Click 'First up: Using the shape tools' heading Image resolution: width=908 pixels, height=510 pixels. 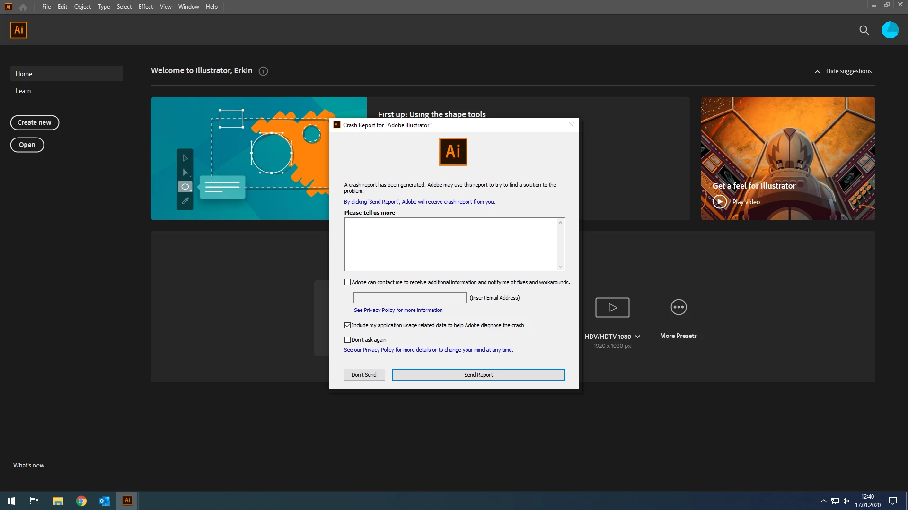(432, 114)
